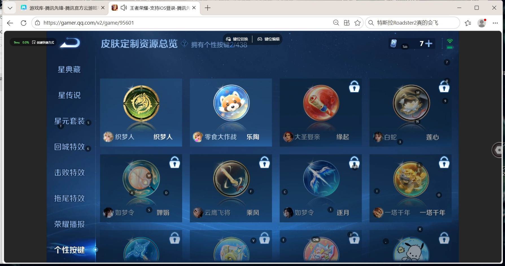Click 键位编辑 button

[268, 39]
